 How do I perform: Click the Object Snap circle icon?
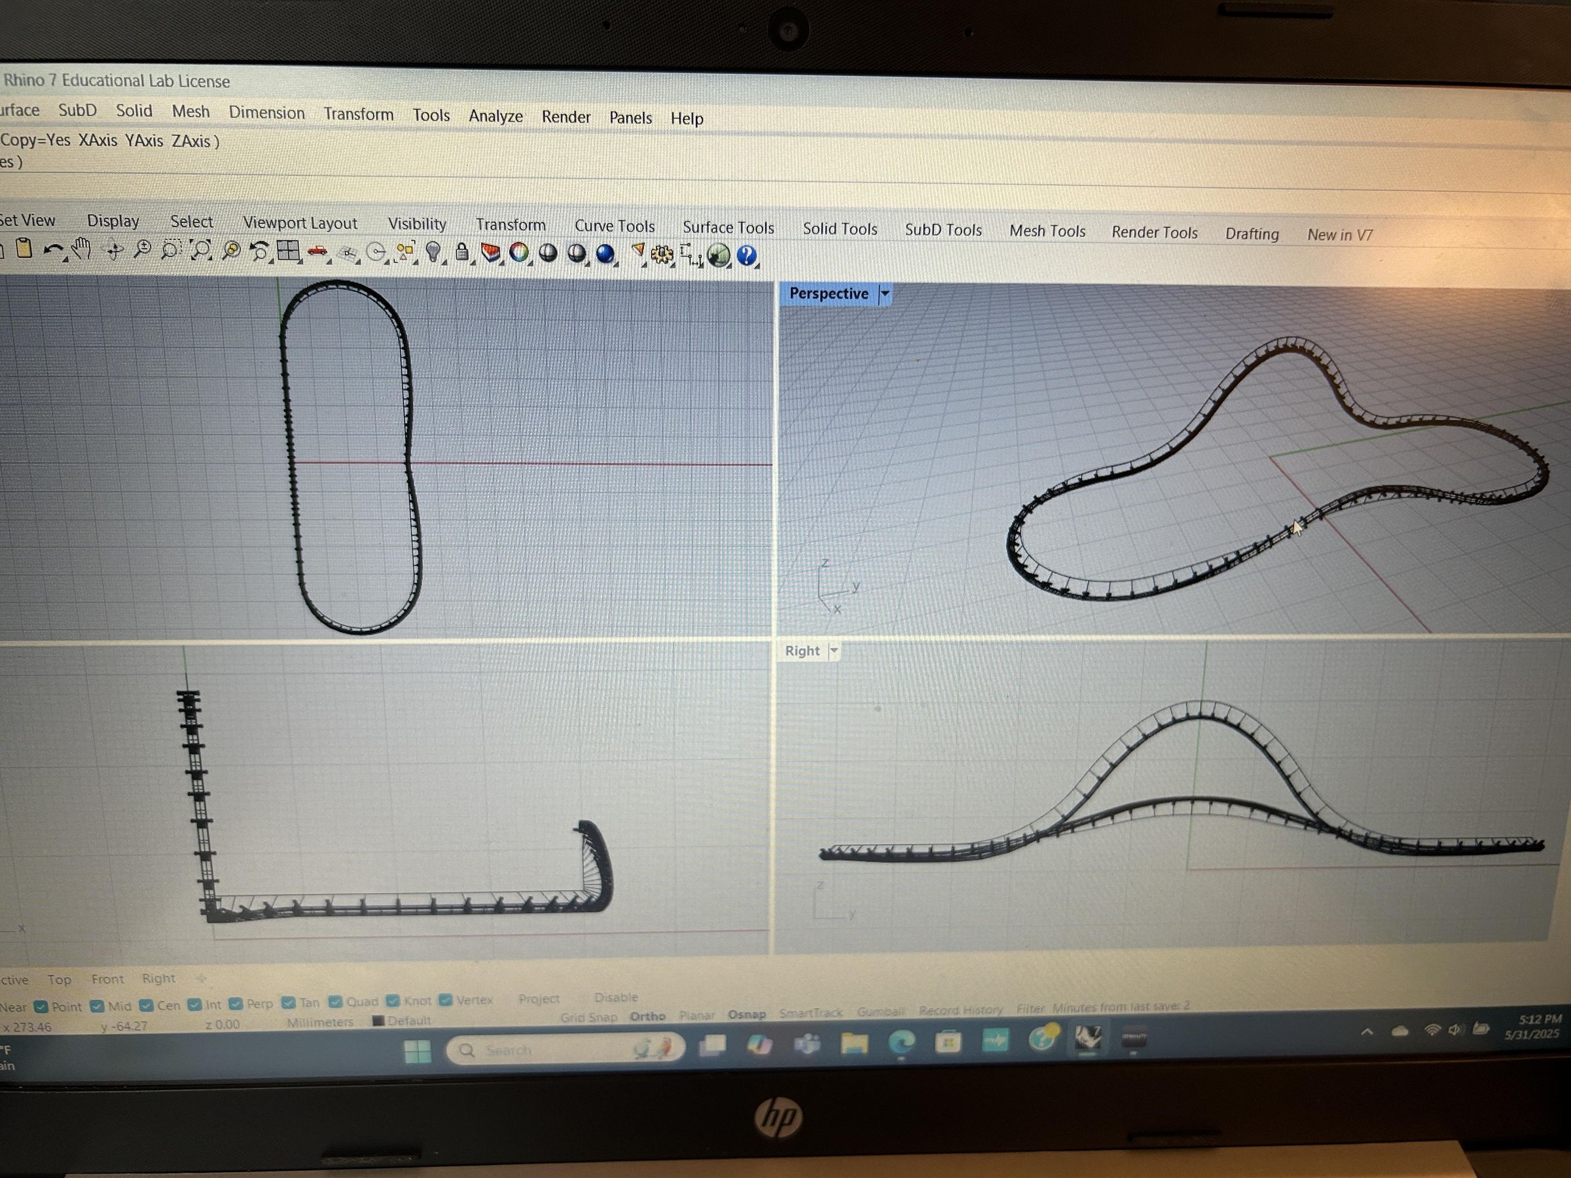(x=376, y=253)
